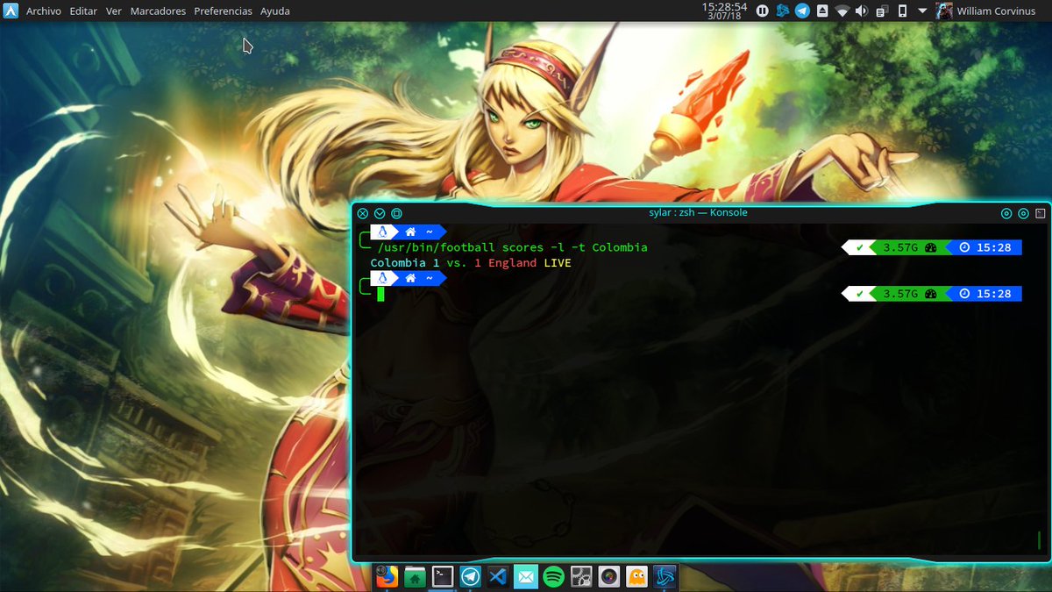Click the terminal cursor at the empty prompt
1052x592 pixels.
tap(380, 294)
